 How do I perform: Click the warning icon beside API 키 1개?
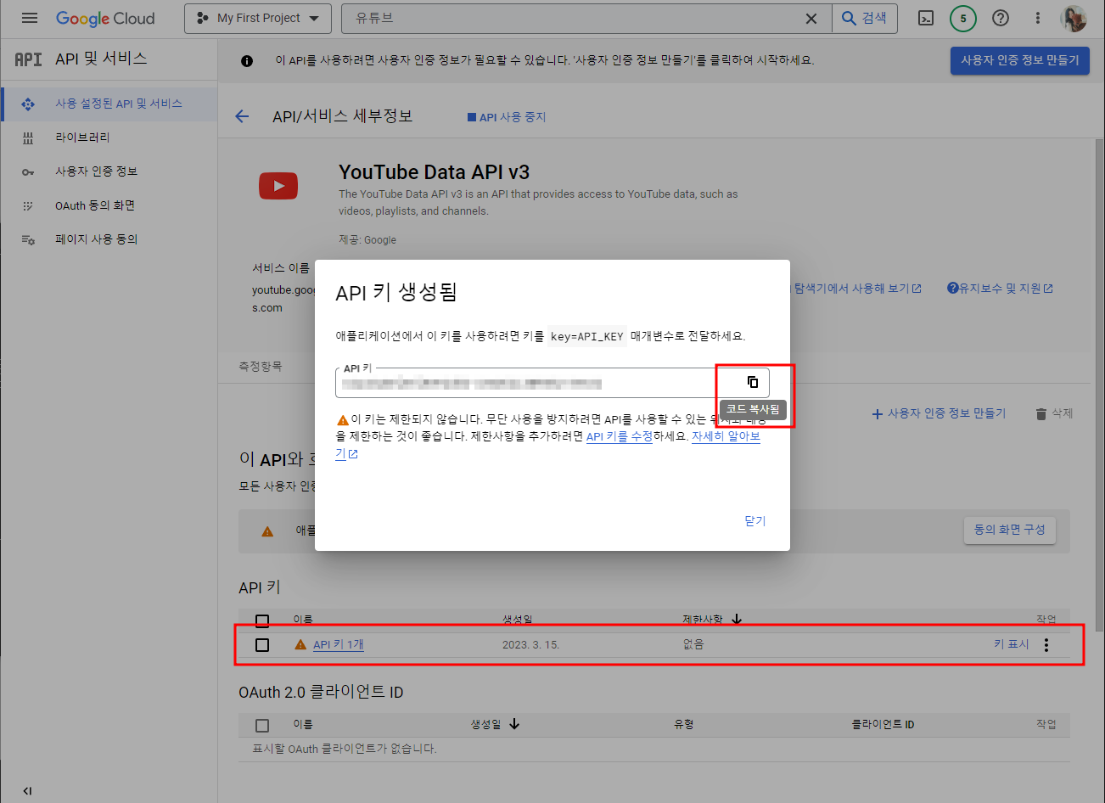click(x=300, y=645)
